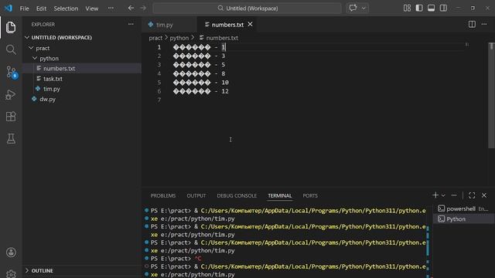Viewport: 495px width, 278px height.
Task: Click line number 2 in the gutter
Action: [x=159, y=56]
